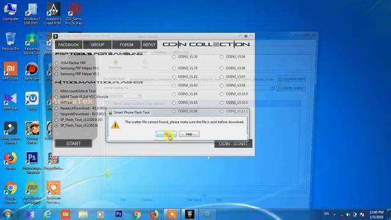
Task: Confirm the scatter file warning with OK
Action: coord(166,134)
